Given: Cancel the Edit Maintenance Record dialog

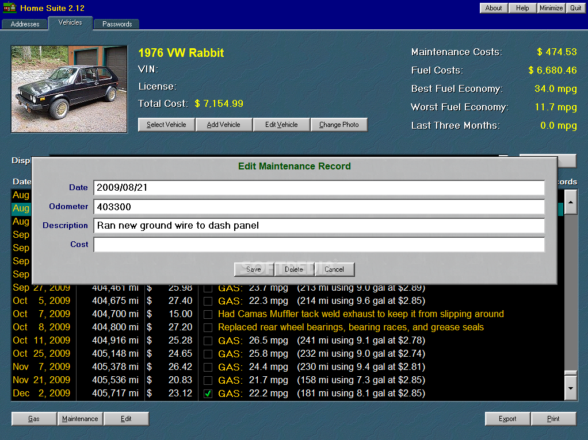Looking at the screenshot, I should [x=334, y=269].
